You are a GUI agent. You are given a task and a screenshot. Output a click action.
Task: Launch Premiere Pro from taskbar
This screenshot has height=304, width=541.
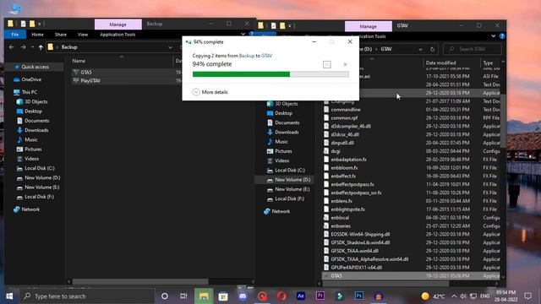point(320,296)
